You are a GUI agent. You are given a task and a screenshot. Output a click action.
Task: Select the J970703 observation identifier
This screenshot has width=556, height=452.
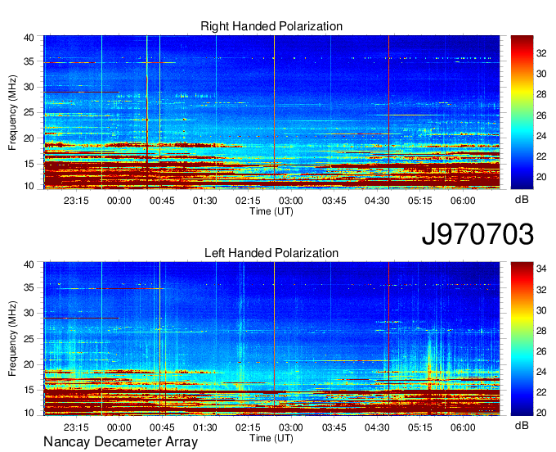coord(478,234)
